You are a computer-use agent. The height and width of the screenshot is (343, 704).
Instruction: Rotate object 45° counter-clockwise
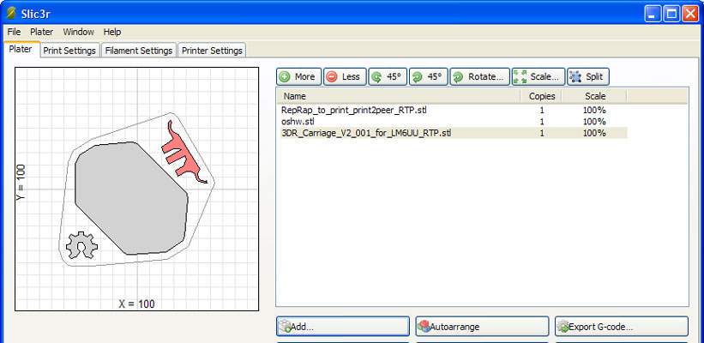coord(388,76)
